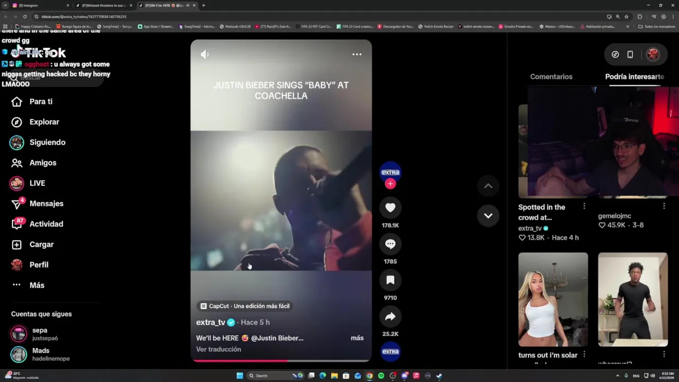Click the Explorar compass icon

(17, 122)
